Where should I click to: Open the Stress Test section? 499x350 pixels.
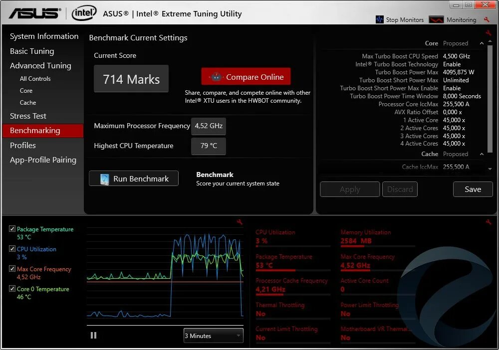(28, 116)
